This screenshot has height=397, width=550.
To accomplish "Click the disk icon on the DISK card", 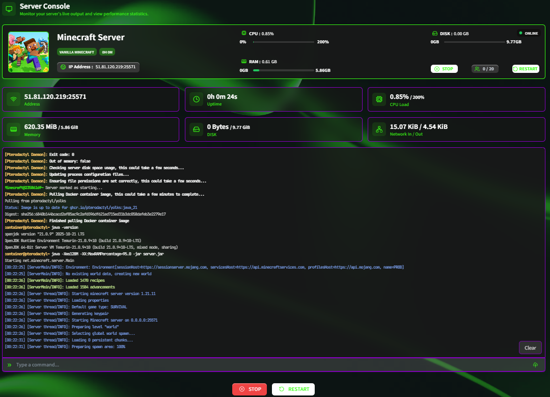I will 196,129.
